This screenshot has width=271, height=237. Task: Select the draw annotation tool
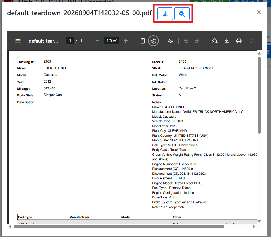pos(170,41)
